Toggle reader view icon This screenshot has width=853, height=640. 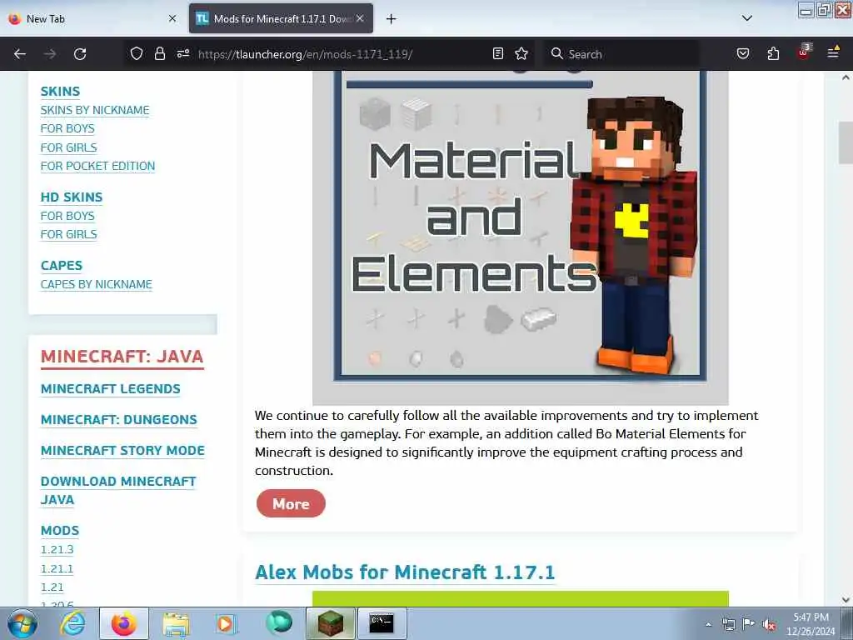pyautogui.click(x=498, y=54)
